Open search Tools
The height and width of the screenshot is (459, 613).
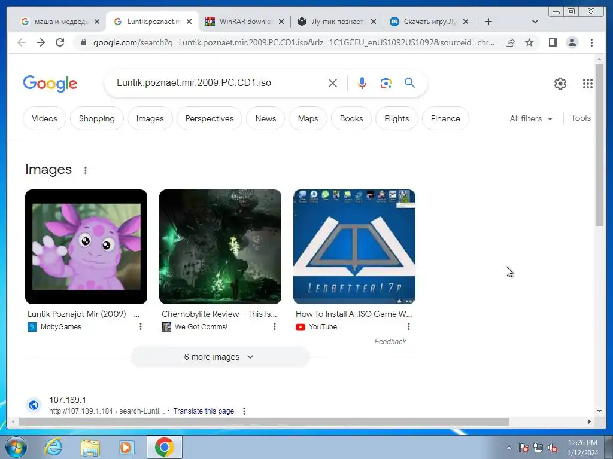[581, 118]
